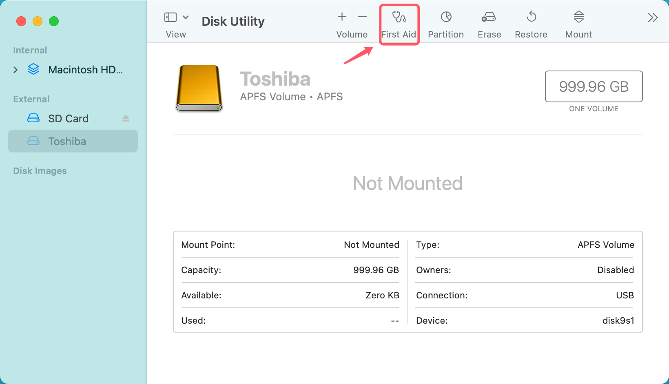Click the 999.96 GB capacity box
The image size is (669, 384).
(x=594, y=86)
